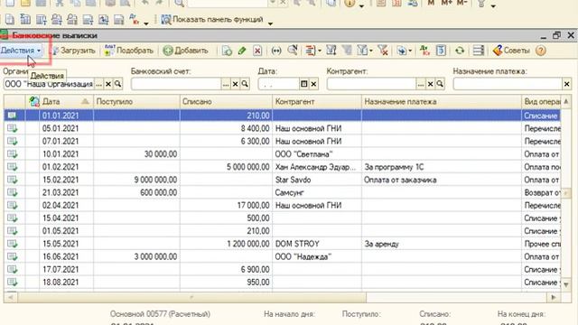Click the red X deletion mark icon
578x325 pixels.
(x=257, y=51)
